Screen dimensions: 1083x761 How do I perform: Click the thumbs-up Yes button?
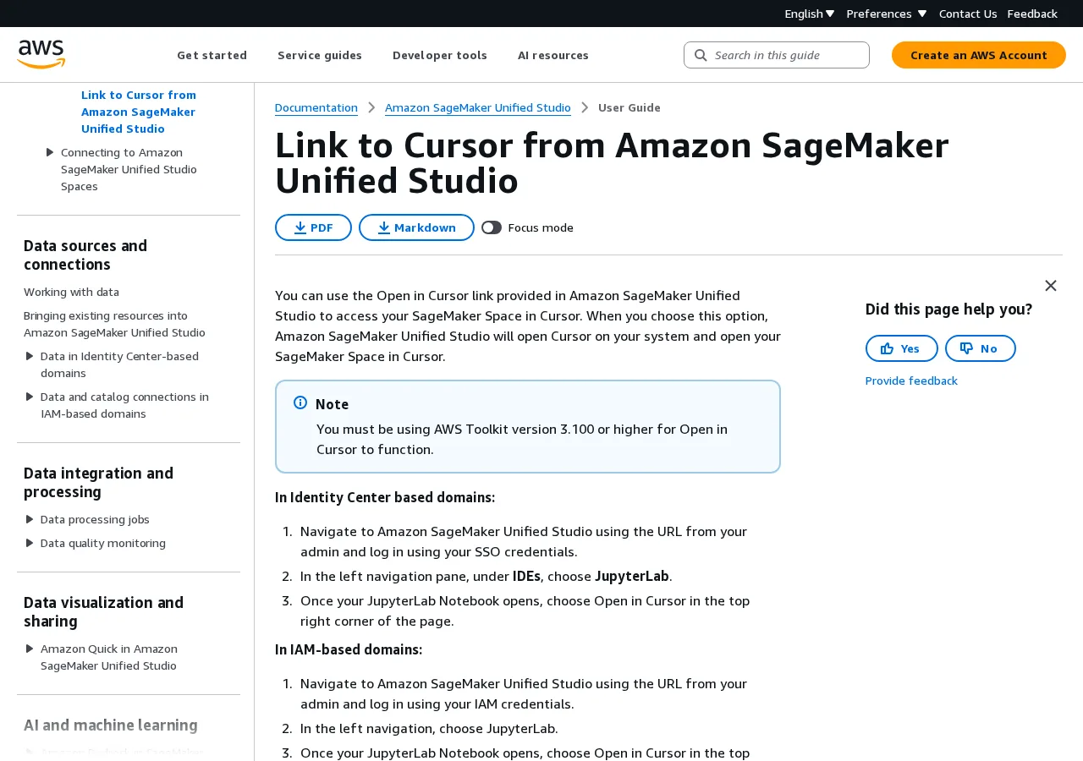point(901,348)
